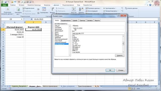Screen dimensions: 161x91
Task: Open the File tab (Файл)
Action: pyautogui.click(x=5, y=5)
